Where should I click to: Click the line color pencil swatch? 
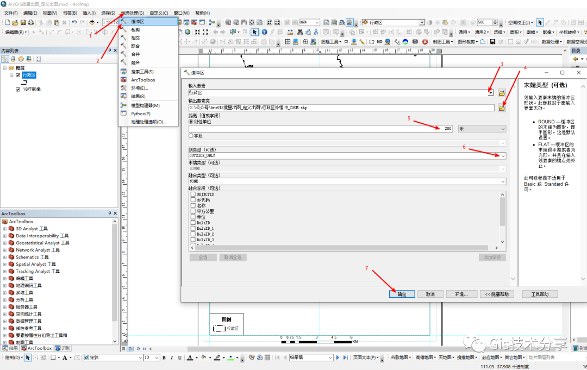click(x=217, y=358)
